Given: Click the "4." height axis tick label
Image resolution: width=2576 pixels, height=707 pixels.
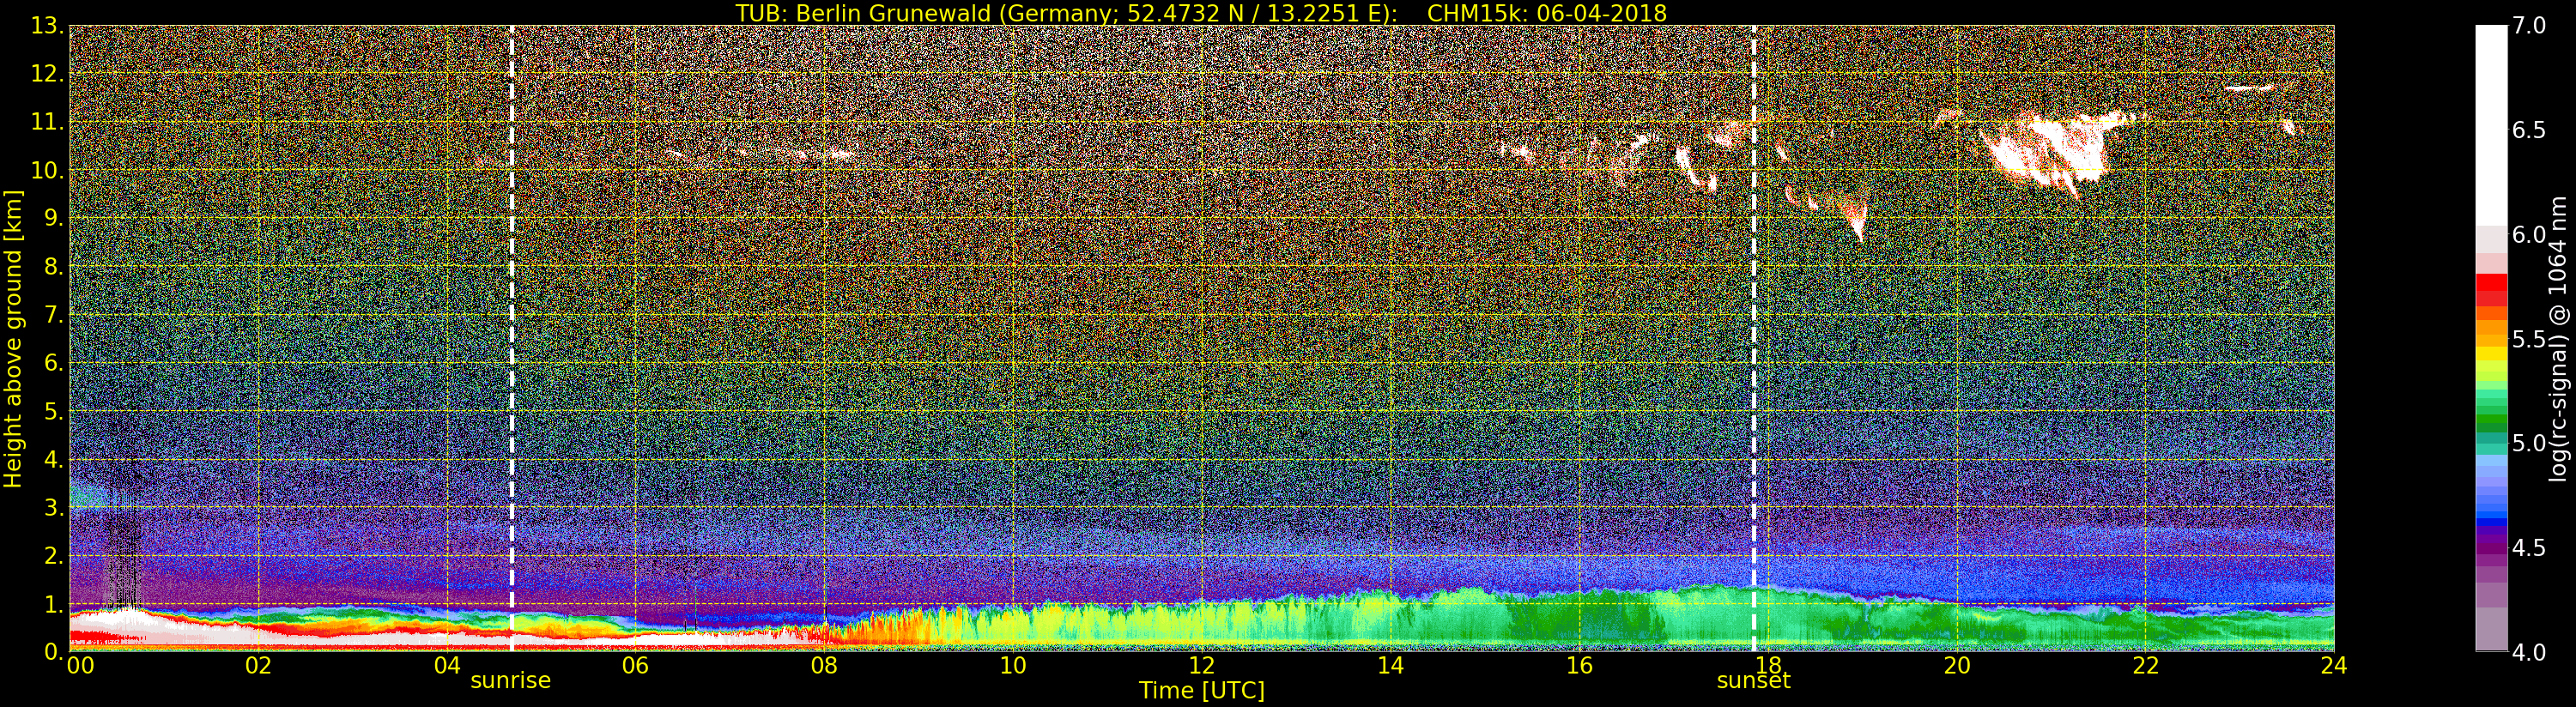Looking at the screenshot, I should tap(53, 459).
